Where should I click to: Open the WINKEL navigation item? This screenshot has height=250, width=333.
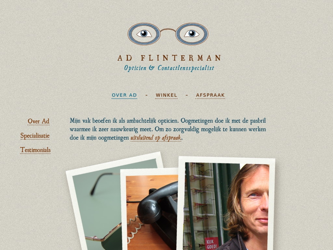166,95
